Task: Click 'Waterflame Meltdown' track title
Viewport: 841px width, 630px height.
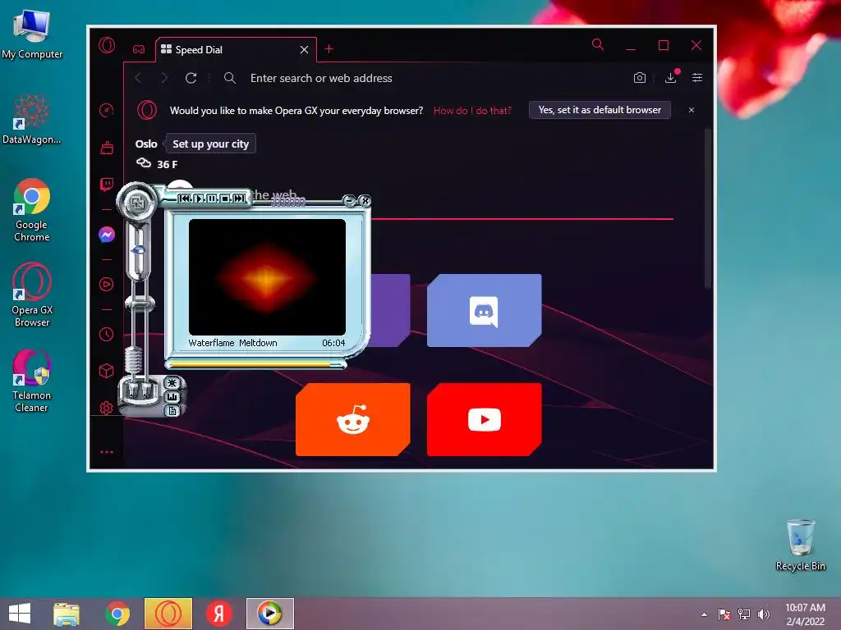Action: point(232,343)
